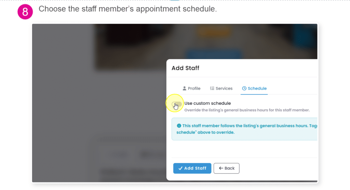This screenshot has height=190, width=350.
Task: Click the clock icon beside Schedule
Action: click(x=244, y=88)
